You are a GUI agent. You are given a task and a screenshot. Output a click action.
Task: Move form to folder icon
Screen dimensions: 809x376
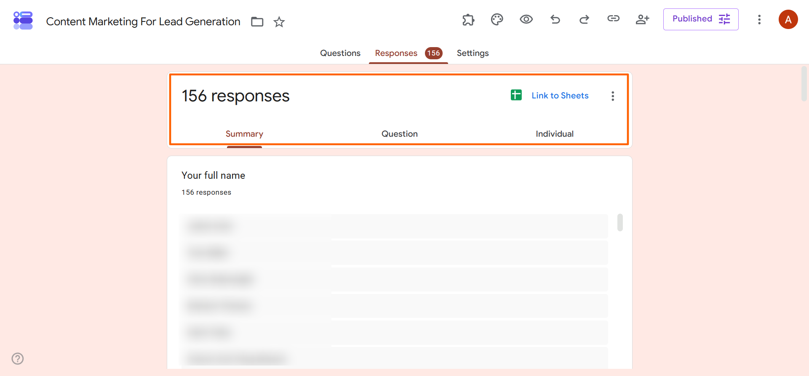coord(257,22)
